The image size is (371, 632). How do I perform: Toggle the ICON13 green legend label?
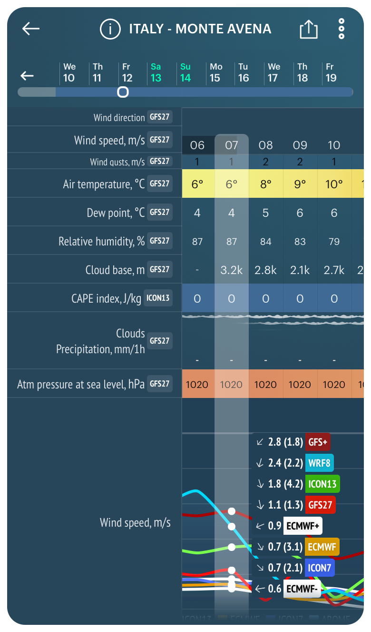[322, 484]
